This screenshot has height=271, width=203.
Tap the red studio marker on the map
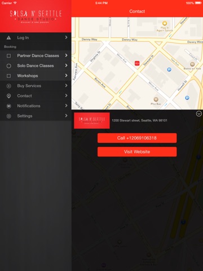pyautogui.click(x=137, y=63)
